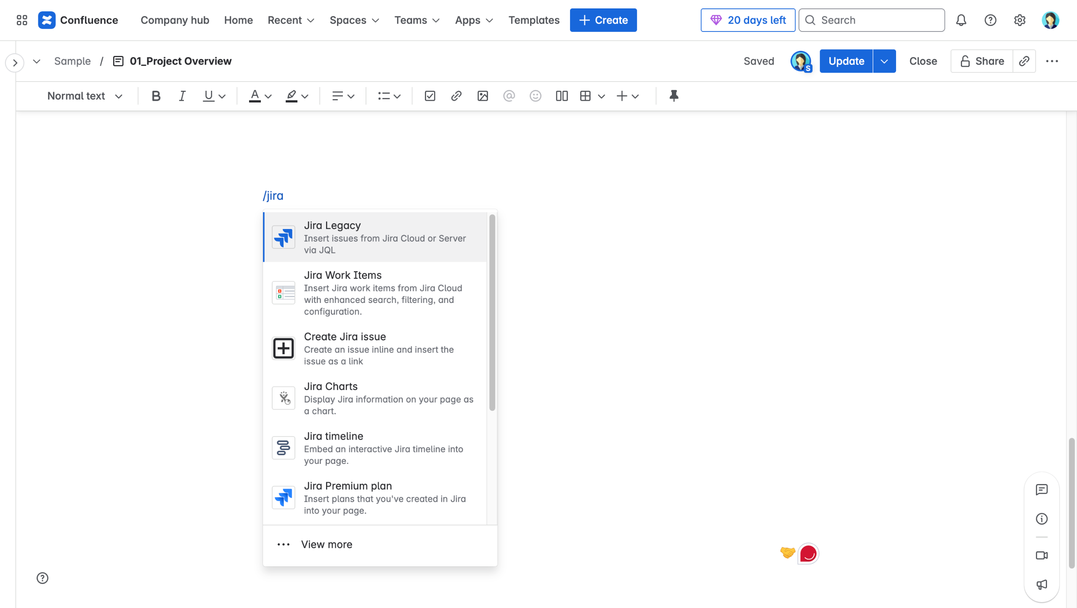Click Update to publish changes
Viewport: 1077px width, 608px height.
tap(846, 61)
